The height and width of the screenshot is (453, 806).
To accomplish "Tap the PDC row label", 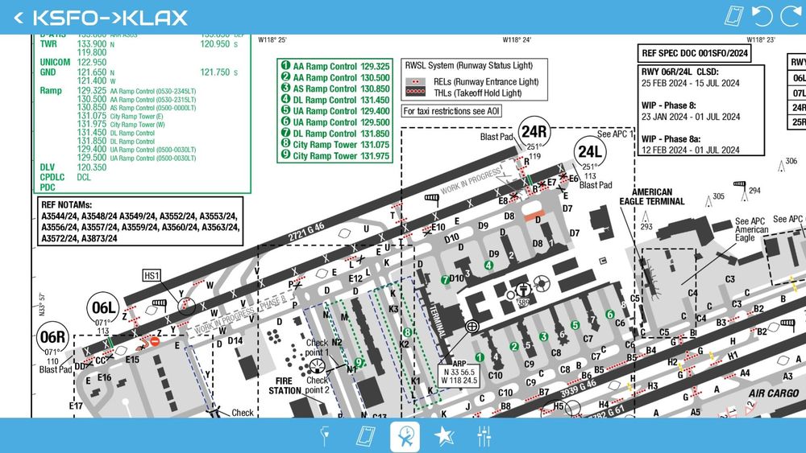I will (48, 187).
